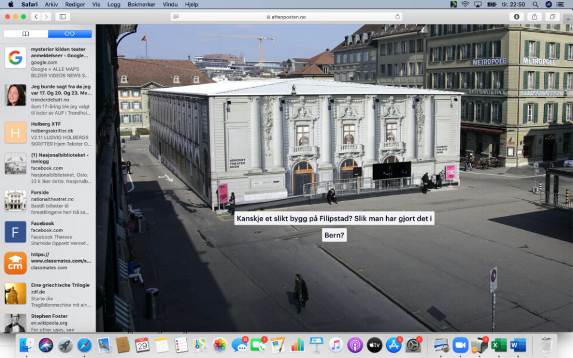573x358 pixels.
Task: Show the tab overview icon
Action: [552, 17]
